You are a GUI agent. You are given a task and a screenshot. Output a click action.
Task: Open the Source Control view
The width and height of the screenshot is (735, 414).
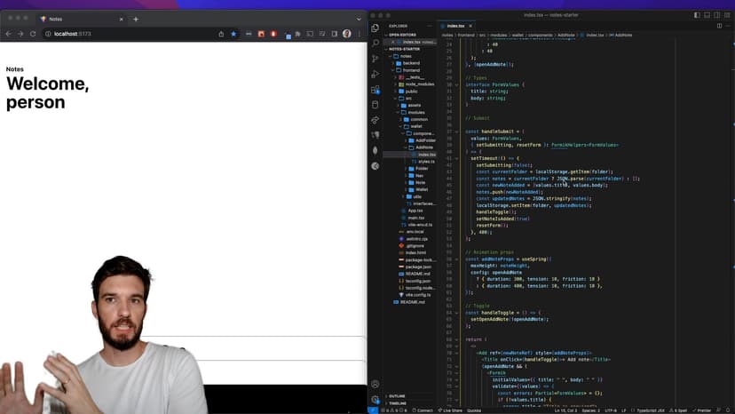[x=376, y=59]
